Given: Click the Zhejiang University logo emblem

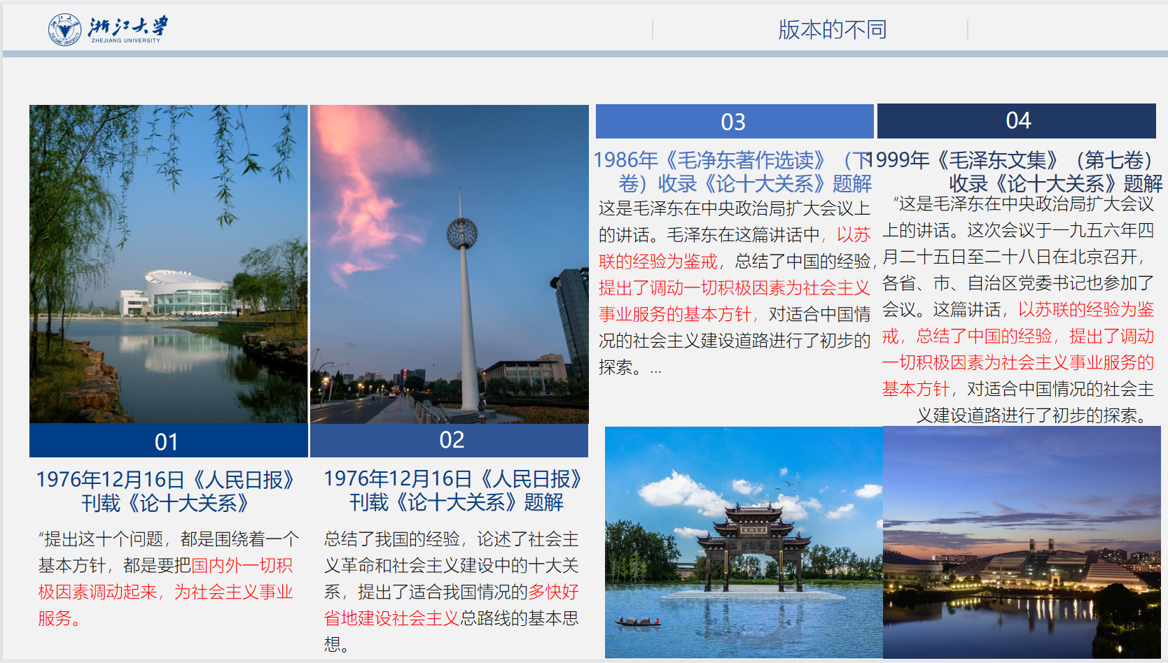Looking at the screenshot, I should coord(65,29).
